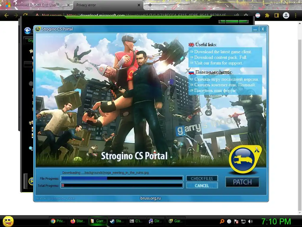The height and width of the screenshot is (227, 302).
Task: Click the Russian flag icon beside Полезные ссылки
Action: click(191, 72)
